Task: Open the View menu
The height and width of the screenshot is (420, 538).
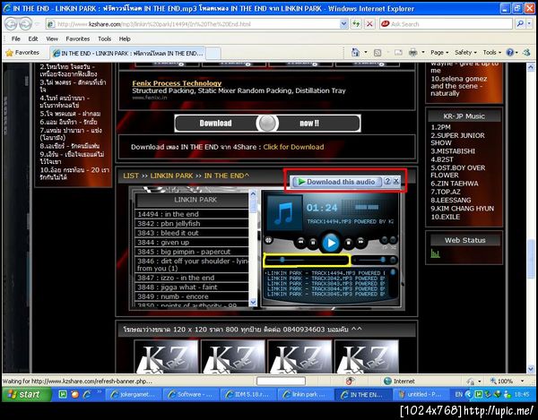Action: click(x=52, y=39)
